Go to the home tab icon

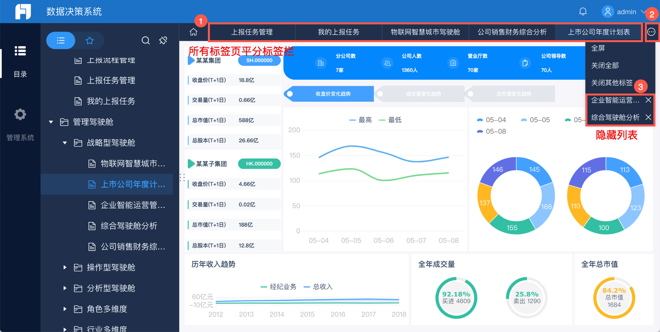[x=193, y=32]
